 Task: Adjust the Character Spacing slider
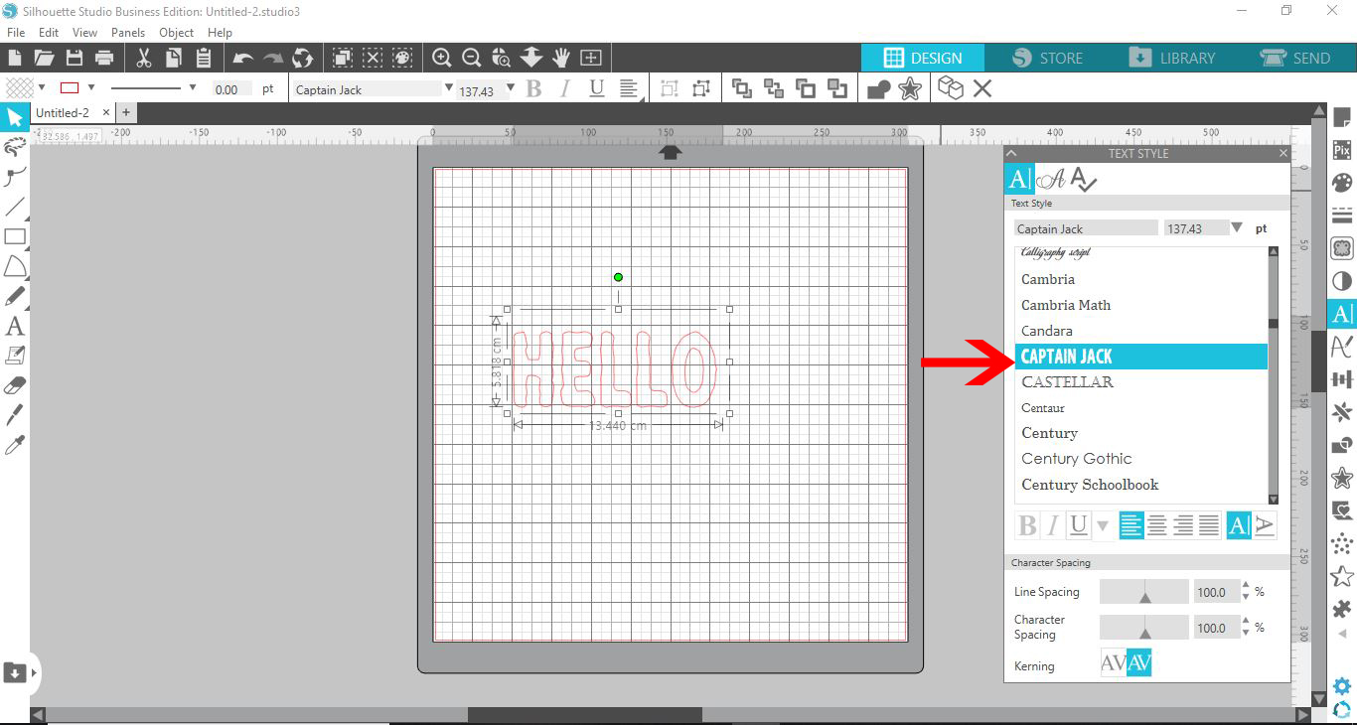1144,628
